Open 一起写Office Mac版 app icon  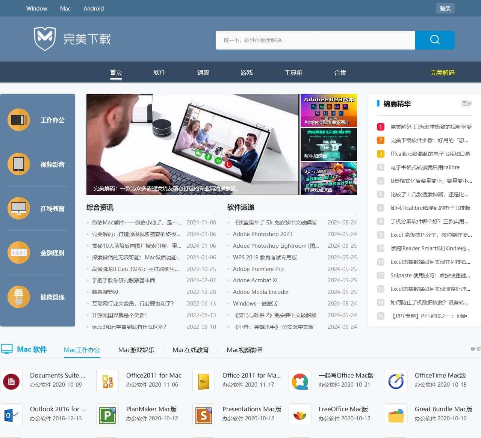(x=300, y=381)
